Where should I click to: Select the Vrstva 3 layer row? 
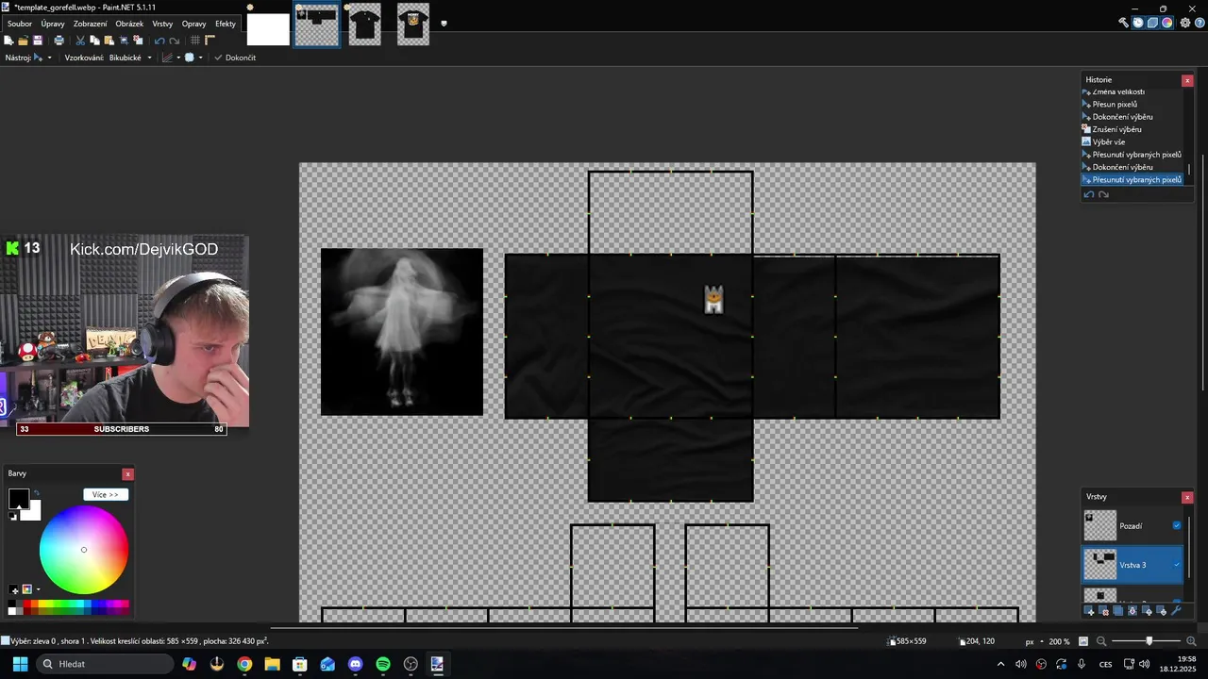[x=1132, y=565]
